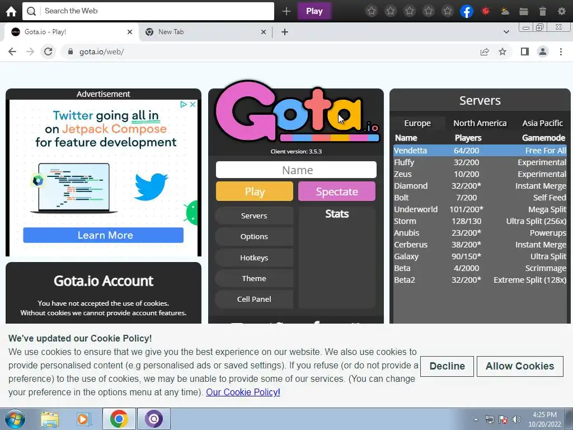The image size is (573, 430).
Task: Reload the gota.io page
Action: [48, 52]
